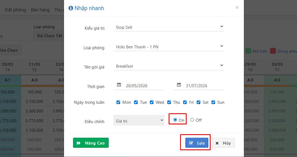Screen dimensions: 297x157
Task: Click the green Mở bán legend swatch
Action: tap(248, 51)
